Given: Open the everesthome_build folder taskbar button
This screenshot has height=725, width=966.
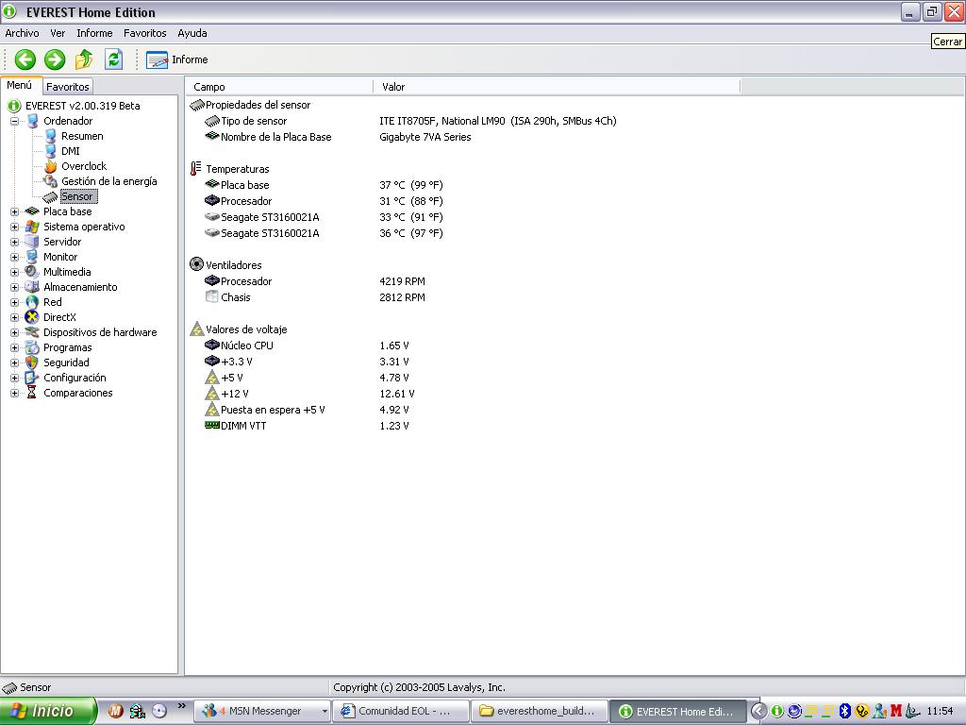Looking at the screenshot, I should coord(539,711).
